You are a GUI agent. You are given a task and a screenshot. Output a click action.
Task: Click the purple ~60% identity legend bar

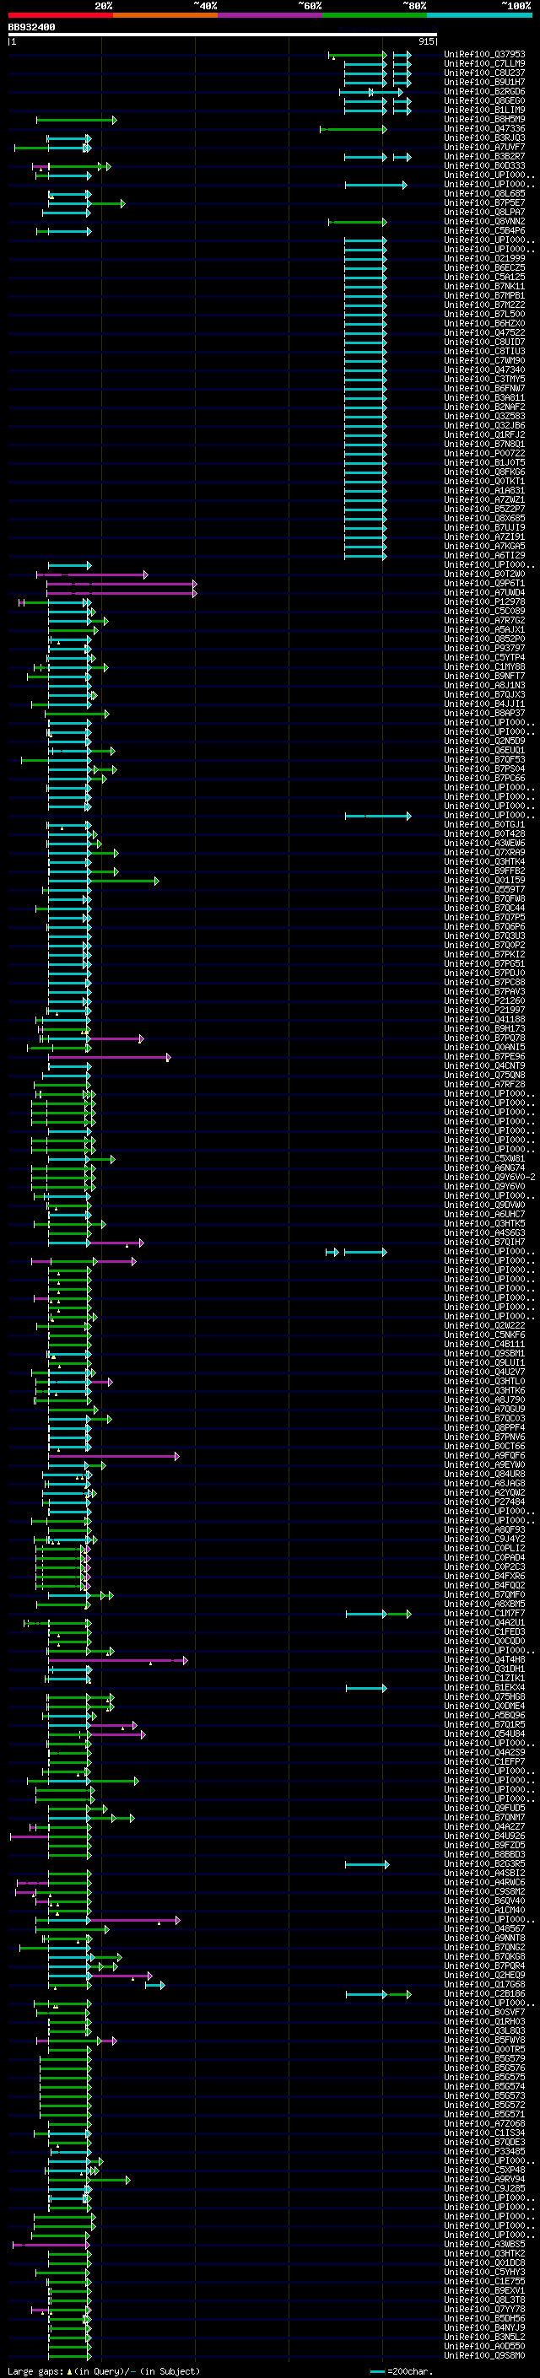(x=271, y=15)
